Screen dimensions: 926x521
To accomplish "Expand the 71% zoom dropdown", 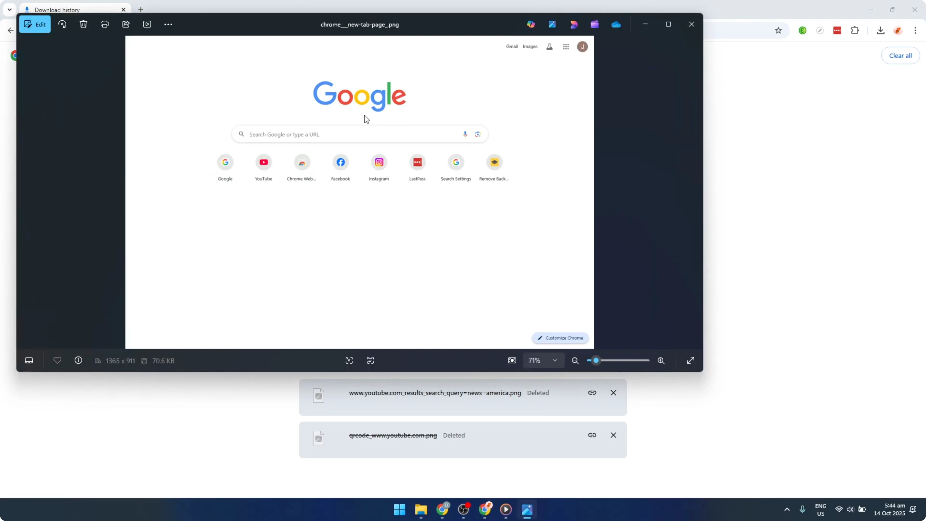I will click(543, 361).
